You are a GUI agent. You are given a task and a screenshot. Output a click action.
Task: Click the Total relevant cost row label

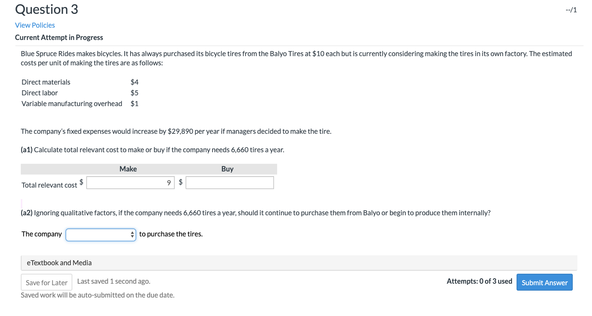point(50,185)
